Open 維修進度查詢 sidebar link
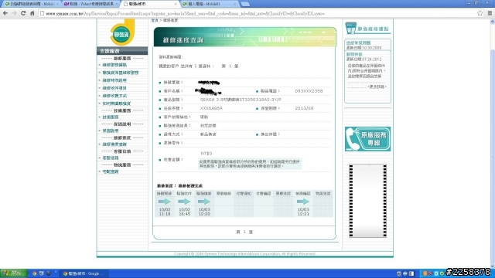This screenshot has width=495, height=278. 114,144
